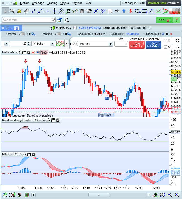Click the ProRealTime Premium button

pyautogui.click(x=164, y=3)
